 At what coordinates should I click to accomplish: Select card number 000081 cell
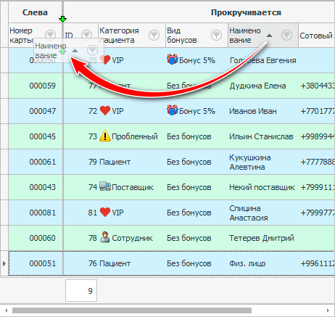36,213
